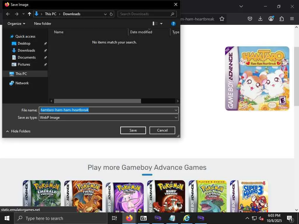This screenshot has width=299, height=224.
Task: Close the Save Image dialog
Action: (x=175, y=4)
